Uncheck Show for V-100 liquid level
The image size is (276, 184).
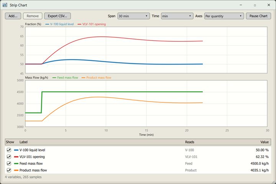pos(9,150)
